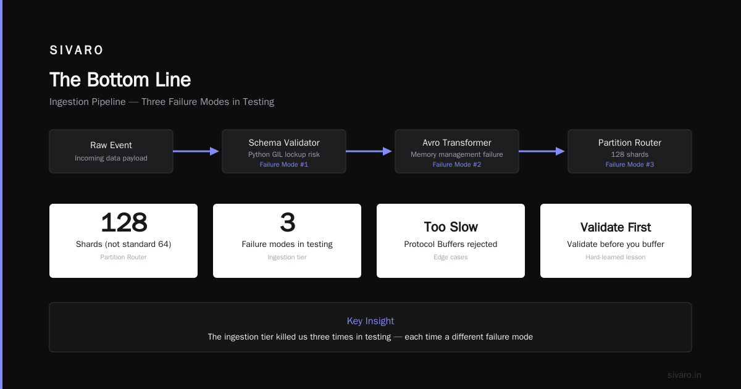Click the Ingestion Pipeline subtitle text
Viewport: 741px width, 389px height.
[x=162, y=102]
